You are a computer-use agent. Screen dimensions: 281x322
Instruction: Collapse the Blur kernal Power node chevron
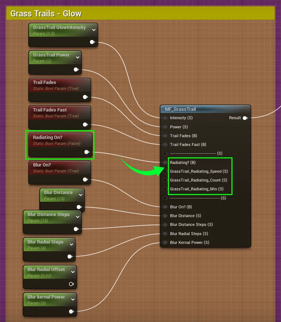click(73, 299)
